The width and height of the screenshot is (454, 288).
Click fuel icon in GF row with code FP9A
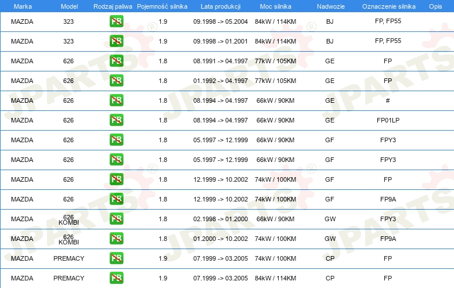[x=116, y=199]
